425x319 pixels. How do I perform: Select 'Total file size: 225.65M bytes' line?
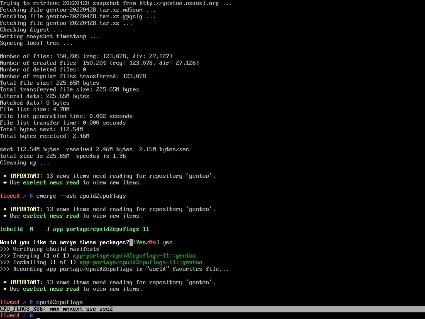tap(50, 83)
